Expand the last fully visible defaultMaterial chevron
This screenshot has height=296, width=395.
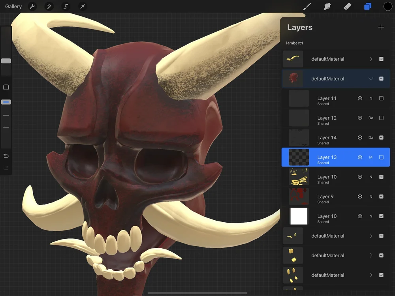tap(371, 275)
